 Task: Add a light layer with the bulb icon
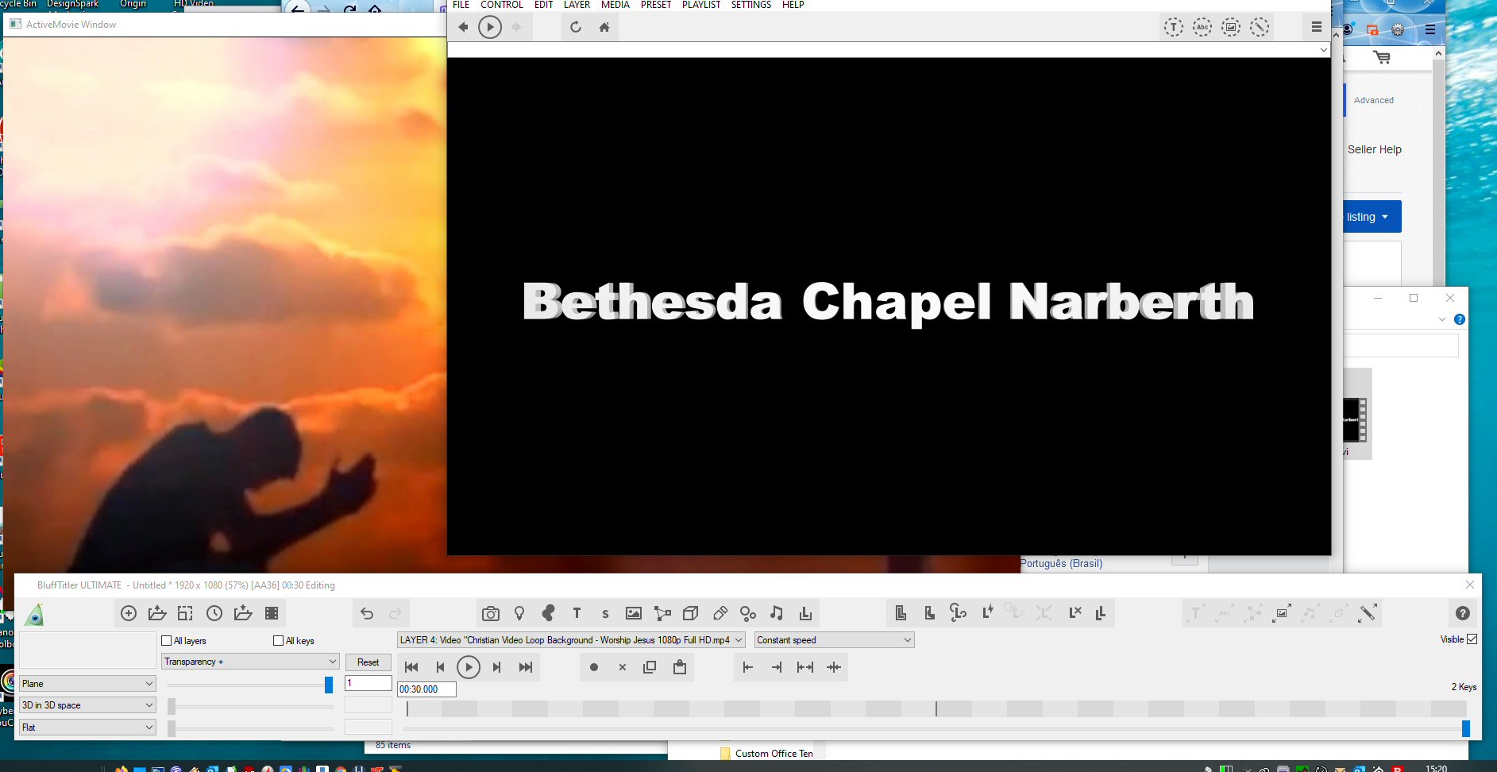[519, 613]
